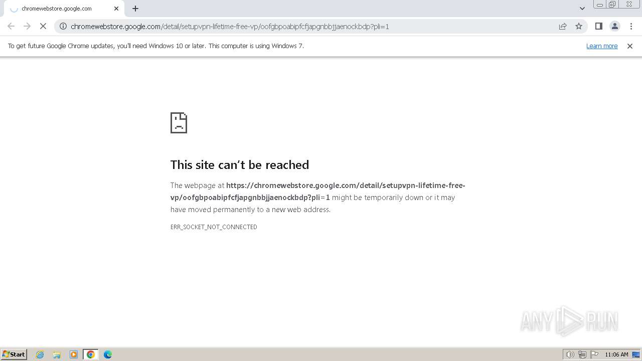Restore down the Chrome window
Viewport: 642px width, 361px height.
[x=612, y=5]
